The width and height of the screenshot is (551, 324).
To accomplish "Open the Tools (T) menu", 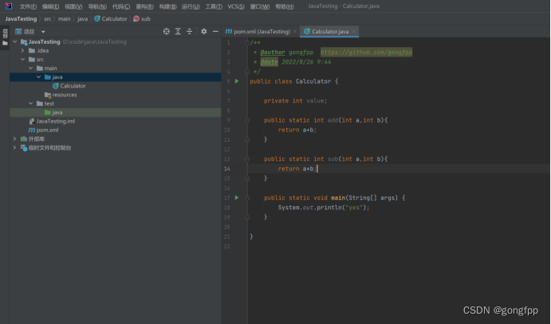I will click(x=214, y=6).
